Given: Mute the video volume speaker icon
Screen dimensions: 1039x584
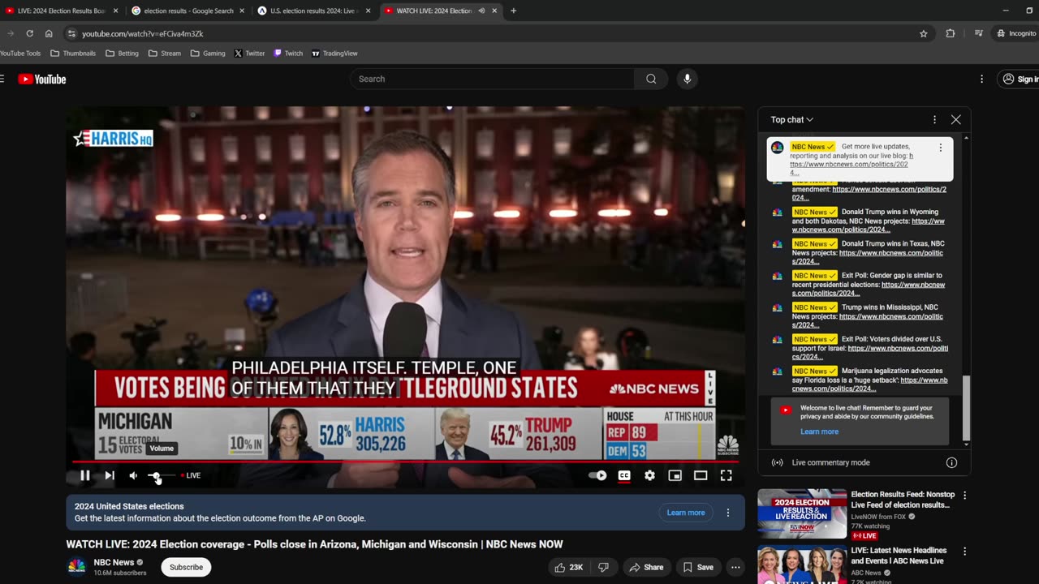Looking at the screenshot, I should pos(133,475).
